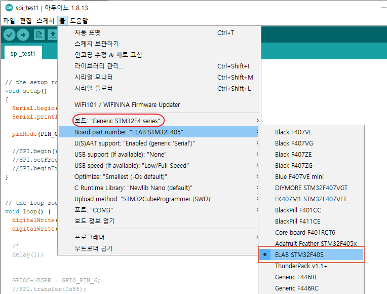Open 시리얼 플로터
Screen dimensions: 387x294
[x=160, y=88]
